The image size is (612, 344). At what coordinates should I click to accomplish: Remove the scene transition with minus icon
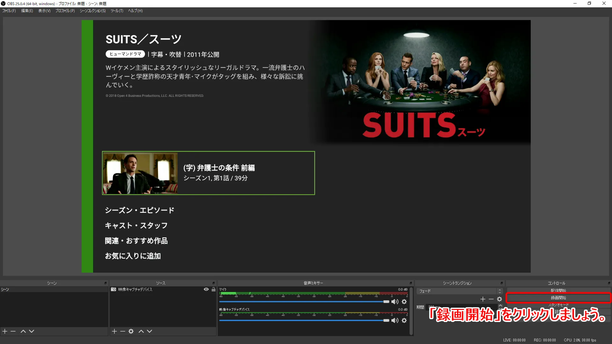click(x=491, y=299)
